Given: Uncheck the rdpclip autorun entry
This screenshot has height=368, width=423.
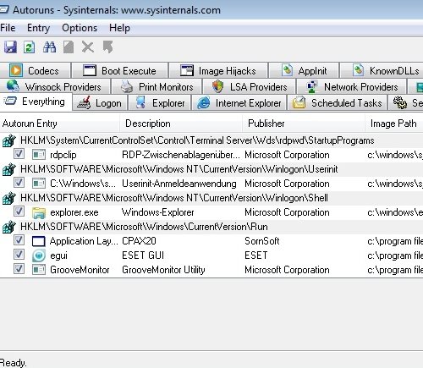Looking at the screenshot, I should pos(19,154).
